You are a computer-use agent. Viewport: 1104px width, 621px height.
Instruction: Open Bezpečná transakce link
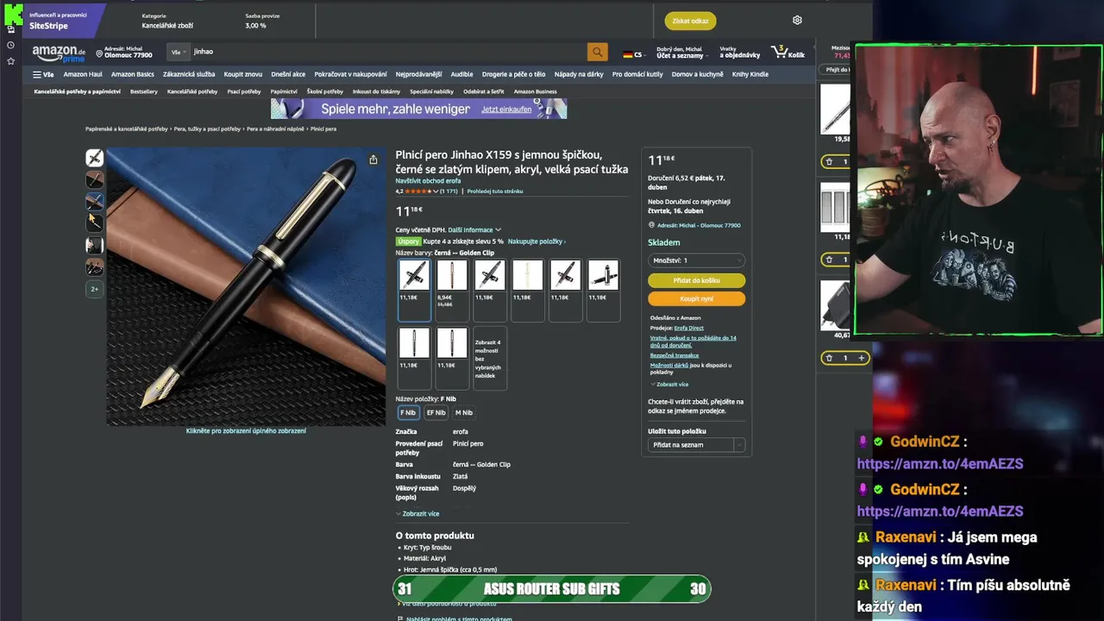(674, 355)
